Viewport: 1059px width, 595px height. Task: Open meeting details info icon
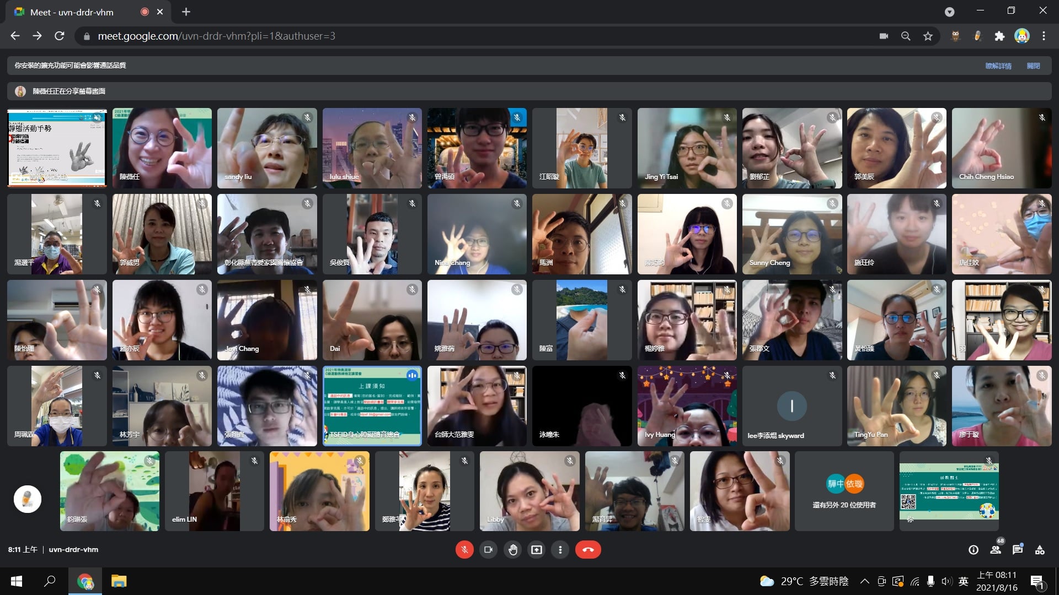[x=974, y=550]
